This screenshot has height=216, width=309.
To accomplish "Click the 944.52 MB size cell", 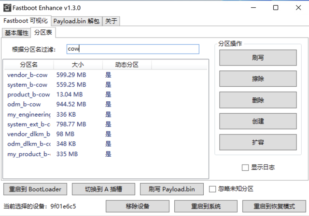I will coord(71,104).
